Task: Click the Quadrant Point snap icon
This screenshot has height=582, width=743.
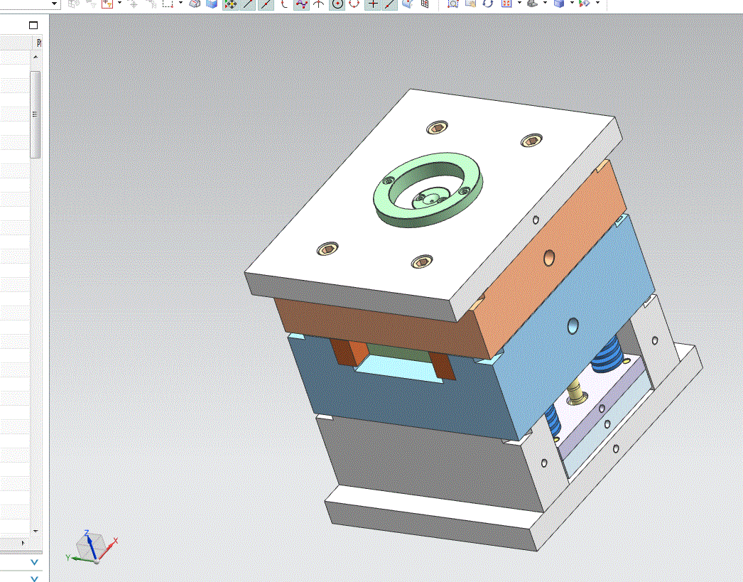Action: (354, 4)
